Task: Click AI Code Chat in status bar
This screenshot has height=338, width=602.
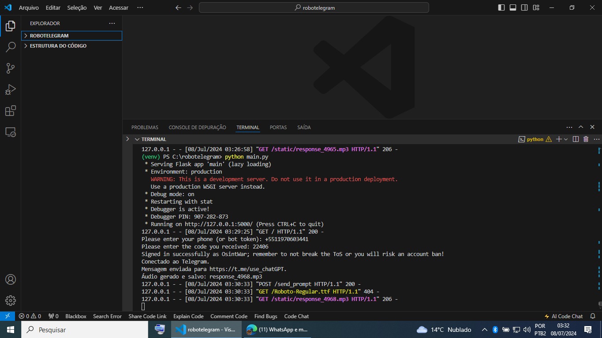Action: click(x=564, y=316)
